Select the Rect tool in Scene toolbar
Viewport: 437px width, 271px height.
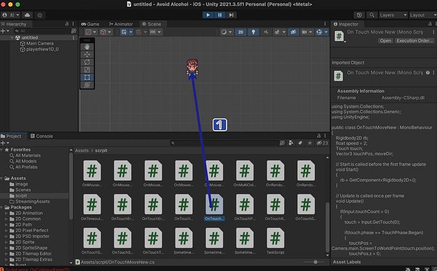pos(87,77)
